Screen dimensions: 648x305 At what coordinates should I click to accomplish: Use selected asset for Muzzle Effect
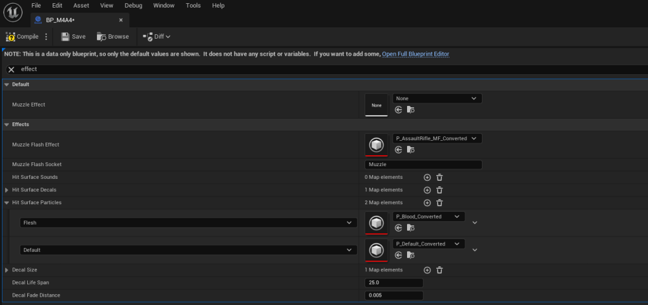click(x=398, y=110)
